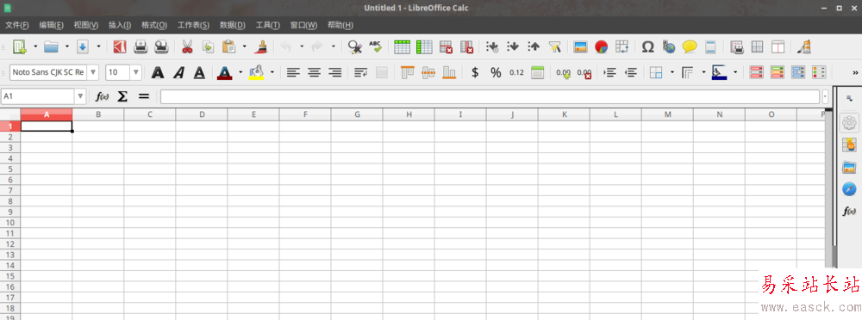Open the 数据(D) menu

[x=233, y=25]
